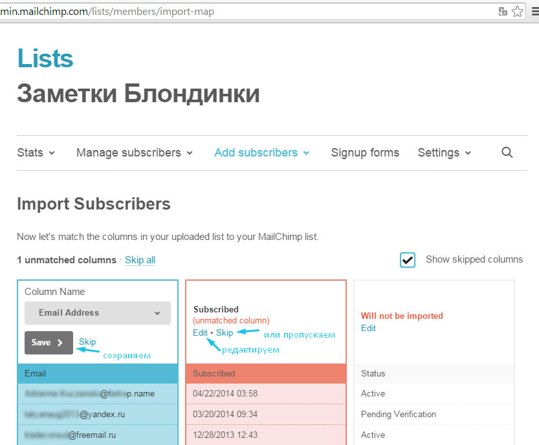
Task: Bookmark page with the star icon
Action: point(517,12)
